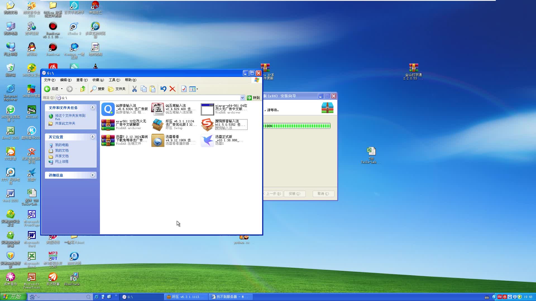This screenshot has height=301, width=536.
Task: Collapse the 其它位置 panel section
Action: click(92, 137)
